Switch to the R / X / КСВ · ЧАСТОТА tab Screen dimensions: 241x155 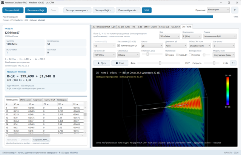169,27
